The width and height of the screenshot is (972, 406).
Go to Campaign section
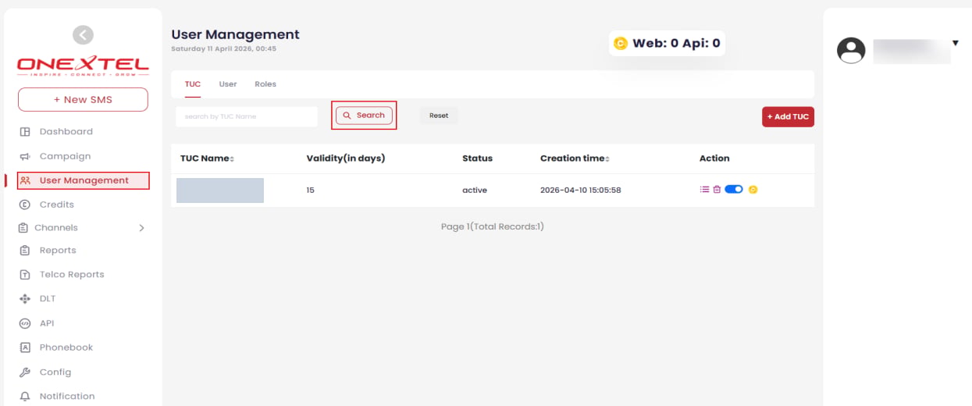point(65,156)
